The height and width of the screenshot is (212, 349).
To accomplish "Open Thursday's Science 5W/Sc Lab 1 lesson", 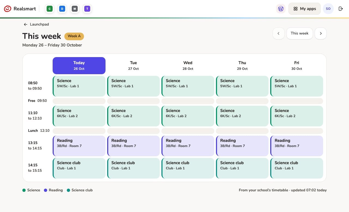I will pyautogui.click(x=242, y=86).
